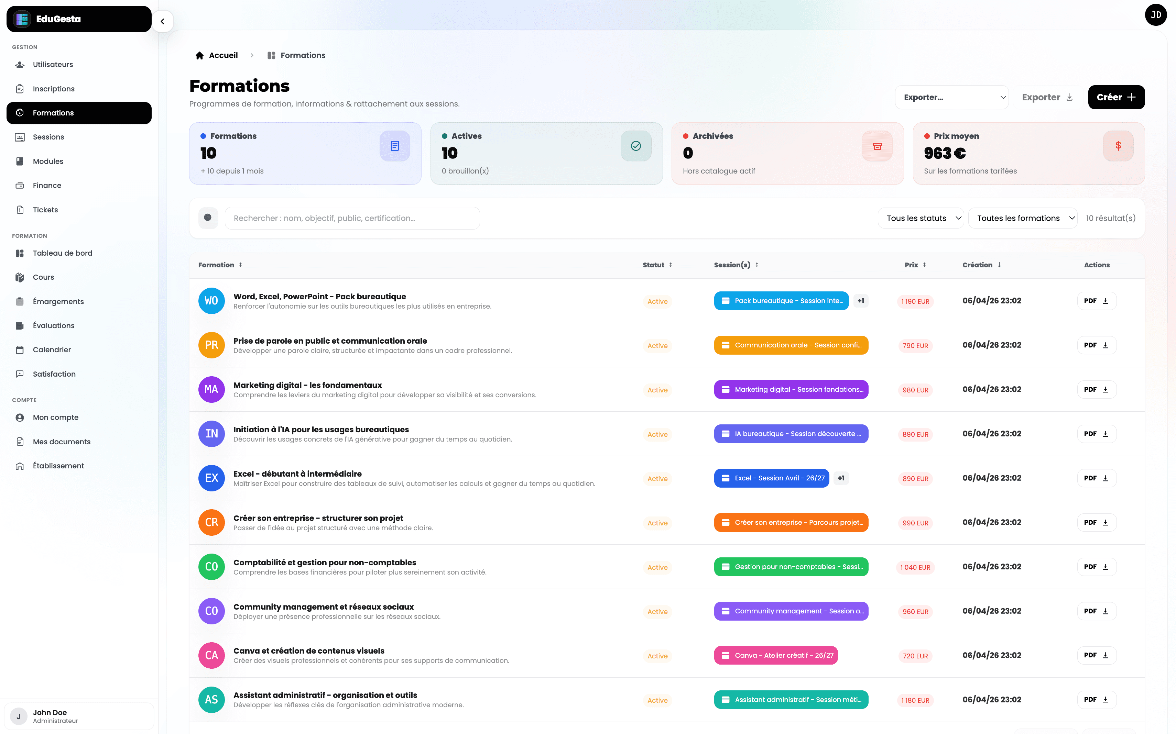1176x734 pixels.
Task: Go to Sessions in the sidebar
Action: pyautogui.click(x=48, y=137)
